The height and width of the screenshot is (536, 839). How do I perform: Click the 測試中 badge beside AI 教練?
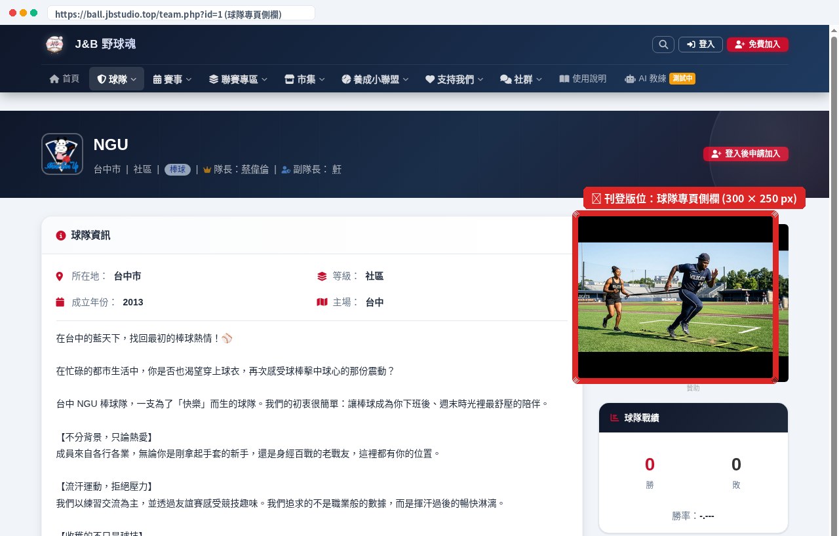pos(682,79)
